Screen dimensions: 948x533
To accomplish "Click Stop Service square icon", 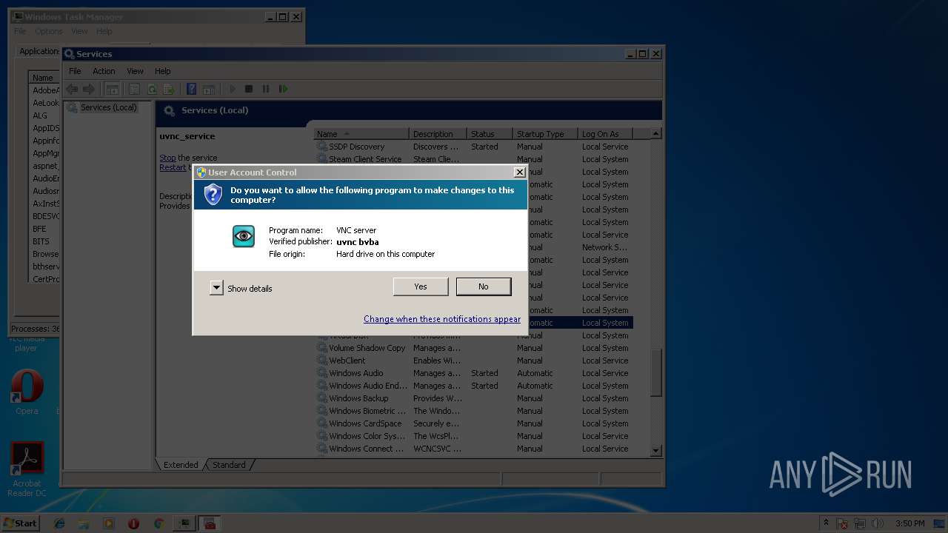I will [249, 89].
